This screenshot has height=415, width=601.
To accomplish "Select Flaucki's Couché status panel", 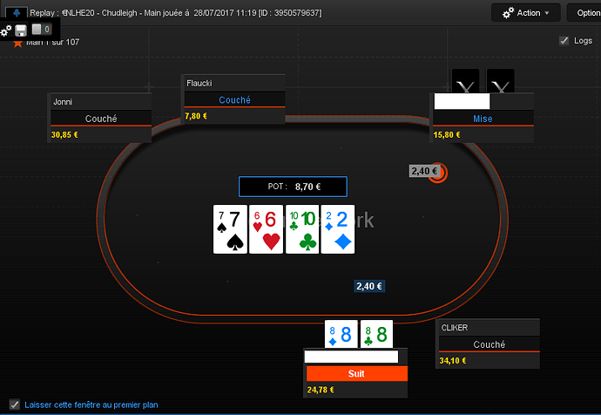I will pyautogui.click(x=234, y=99).
